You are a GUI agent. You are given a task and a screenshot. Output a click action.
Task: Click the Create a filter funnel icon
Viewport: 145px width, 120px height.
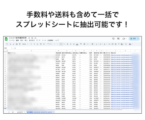click(119, 44)
